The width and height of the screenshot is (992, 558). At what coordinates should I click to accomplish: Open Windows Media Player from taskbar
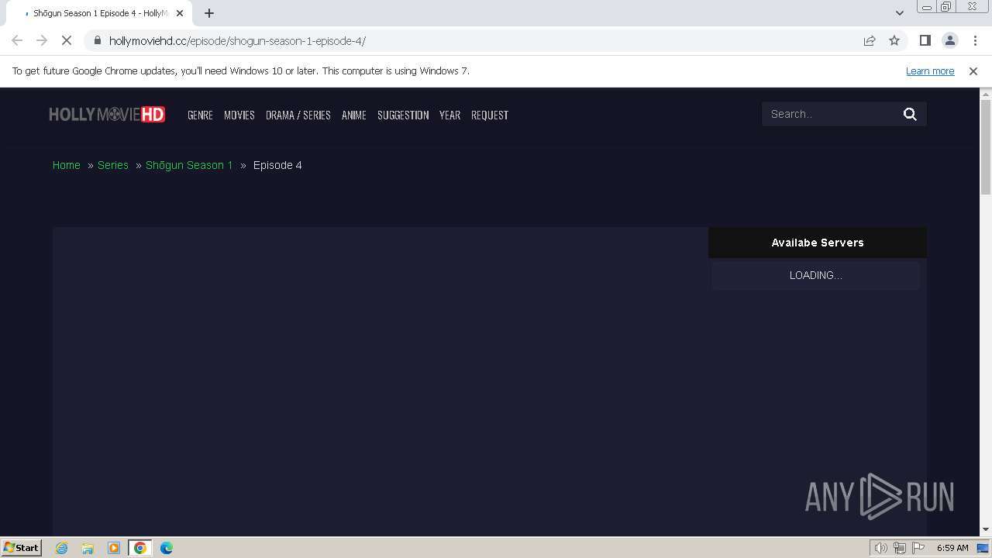click(114, 548)
